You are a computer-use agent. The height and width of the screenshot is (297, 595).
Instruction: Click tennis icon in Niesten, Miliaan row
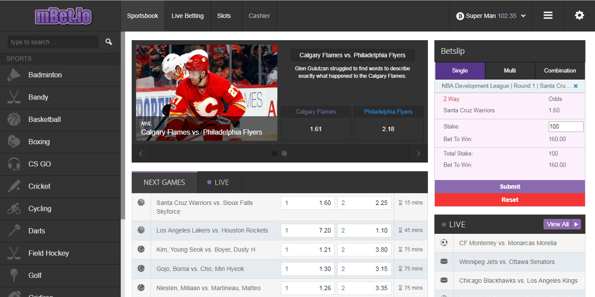pos(141,287)
